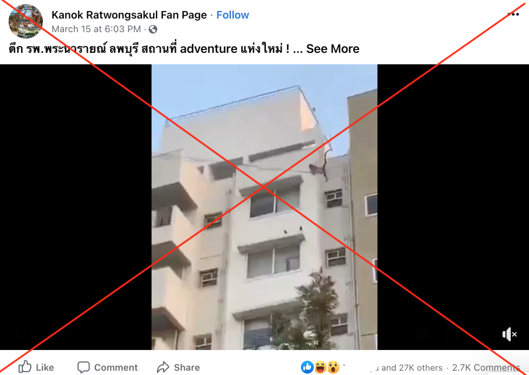The height and width of the screenshot is (375, 529).
Task: Select the Comment text button
Action: [116, 367]
